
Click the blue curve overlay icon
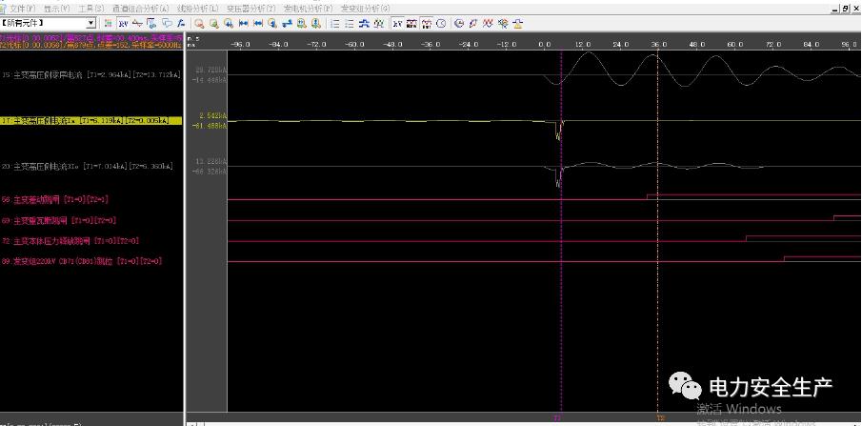(364, 23)
